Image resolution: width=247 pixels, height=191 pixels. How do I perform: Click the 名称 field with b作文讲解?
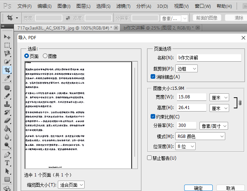pos(209,58)
